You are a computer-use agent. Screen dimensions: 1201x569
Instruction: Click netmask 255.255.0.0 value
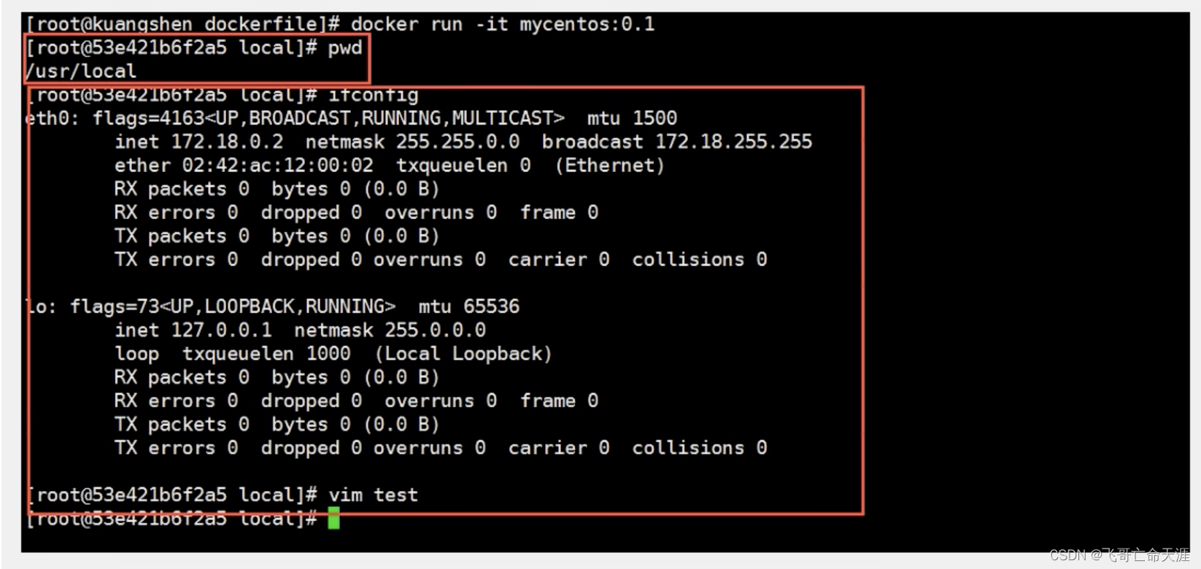tap(457, 142)
